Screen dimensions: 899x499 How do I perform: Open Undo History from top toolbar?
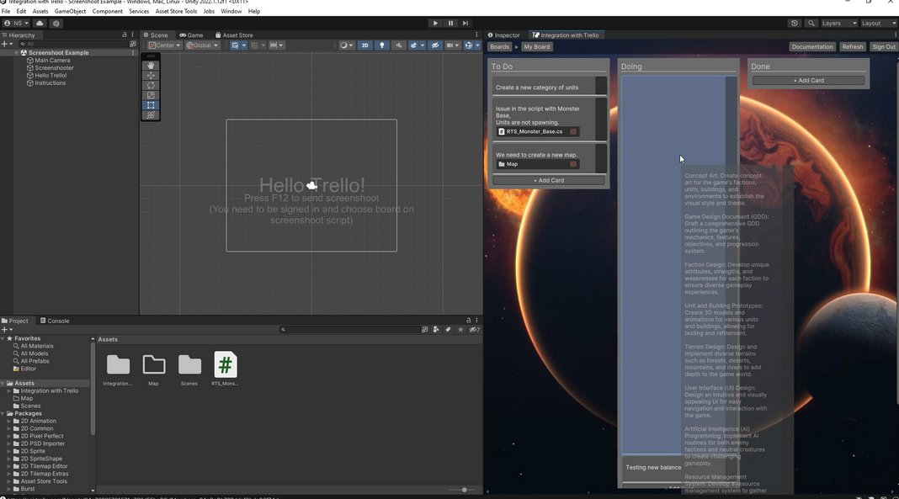point(794,24)
